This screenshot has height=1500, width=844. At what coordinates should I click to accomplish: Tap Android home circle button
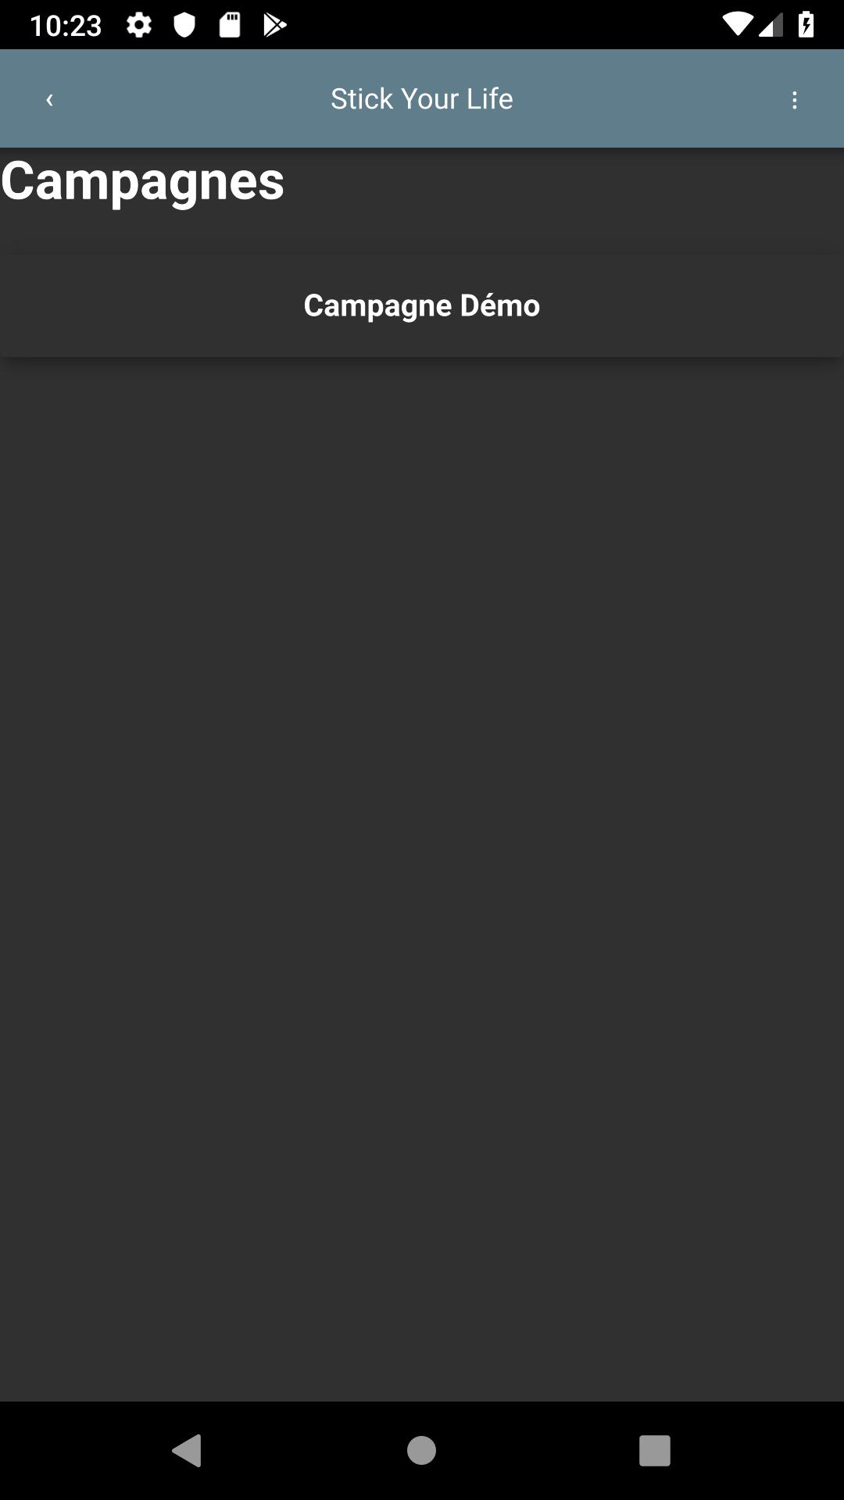(421, 1451)
